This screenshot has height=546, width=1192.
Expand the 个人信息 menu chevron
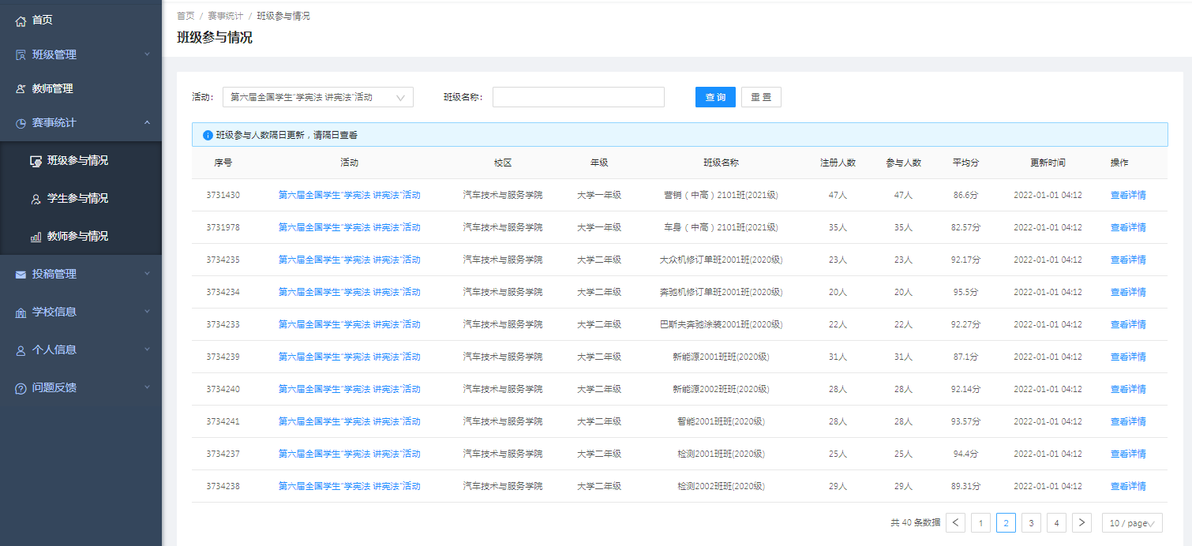147,350
